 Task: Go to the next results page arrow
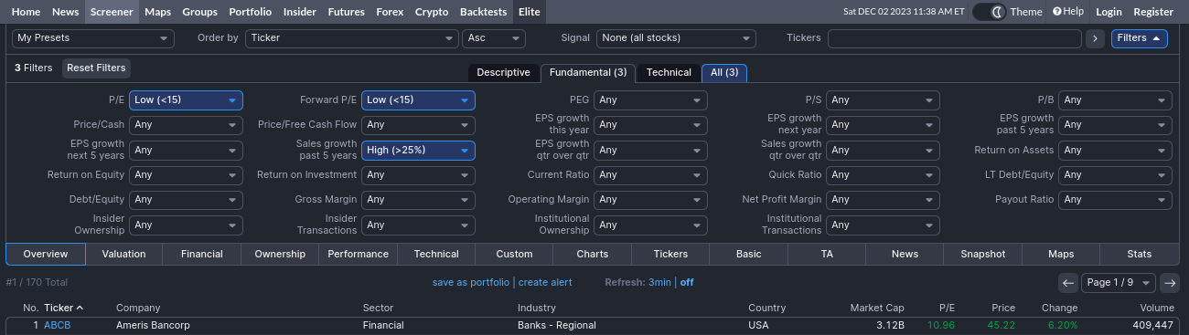click(1170, 283)
